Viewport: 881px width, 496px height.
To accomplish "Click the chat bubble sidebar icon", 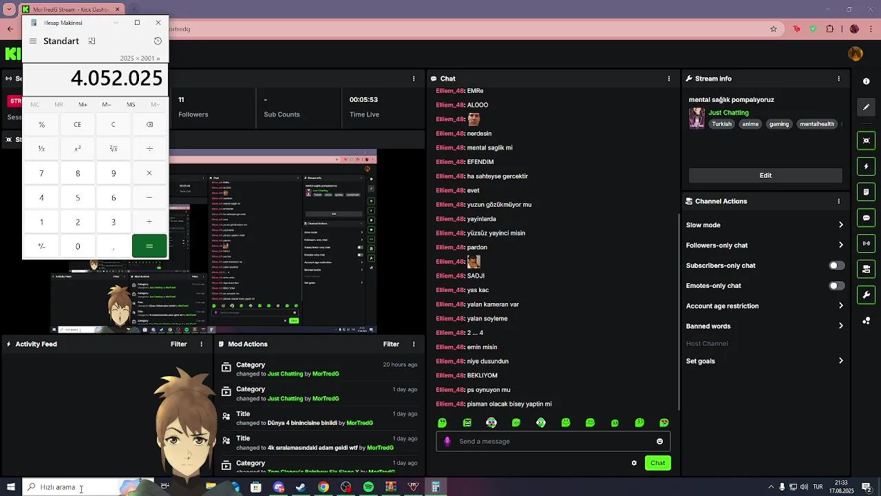I will (866, 218).
